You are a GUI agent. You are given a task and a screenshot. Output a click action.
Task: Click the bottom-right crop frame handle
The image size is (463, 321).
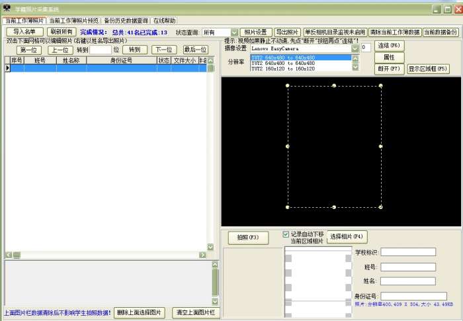click(381, 207)
